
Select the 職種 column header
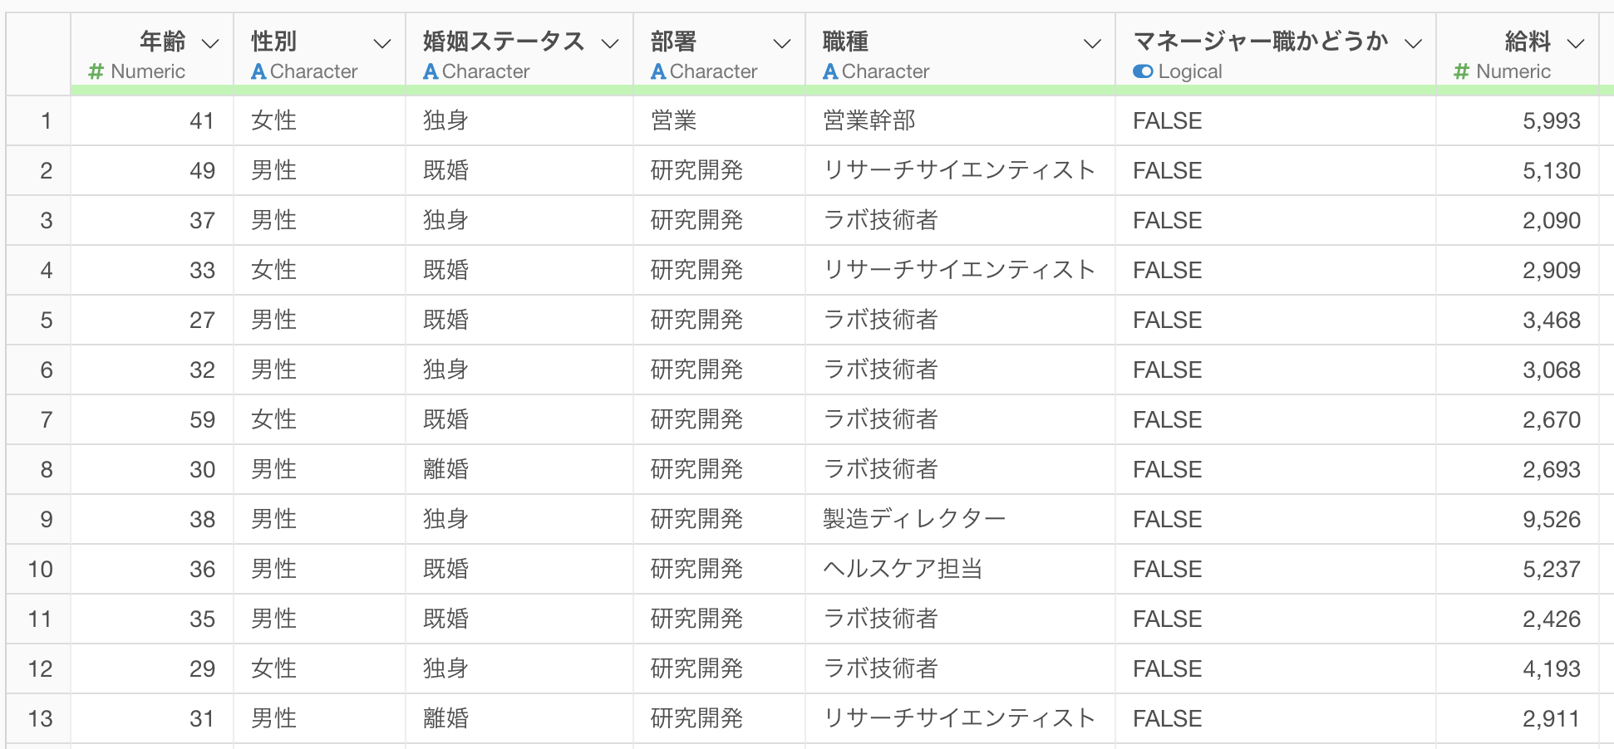[x=960, y=54]
